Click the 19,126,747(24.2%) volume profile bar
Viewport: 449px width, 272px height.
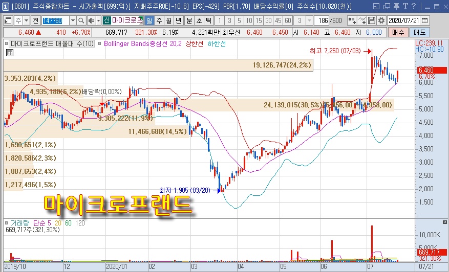[x=158, y=65]
